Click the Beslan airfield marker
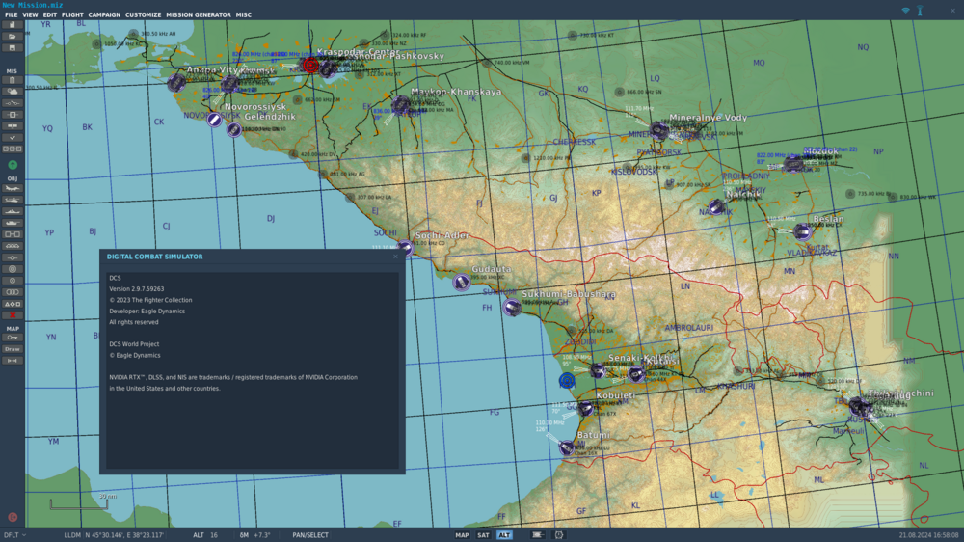The width and height of the screenshot is (964, 542). coord(802,231)
